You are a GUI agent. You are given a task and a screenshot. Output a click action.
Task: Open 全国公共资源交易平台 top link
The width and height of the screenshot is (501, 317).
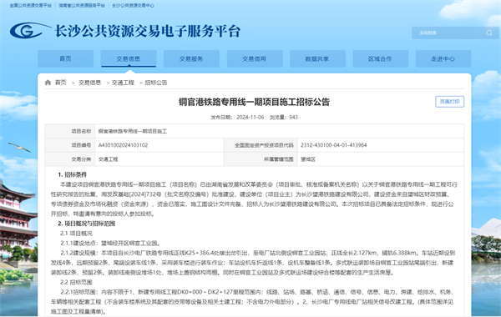(30, 6)
